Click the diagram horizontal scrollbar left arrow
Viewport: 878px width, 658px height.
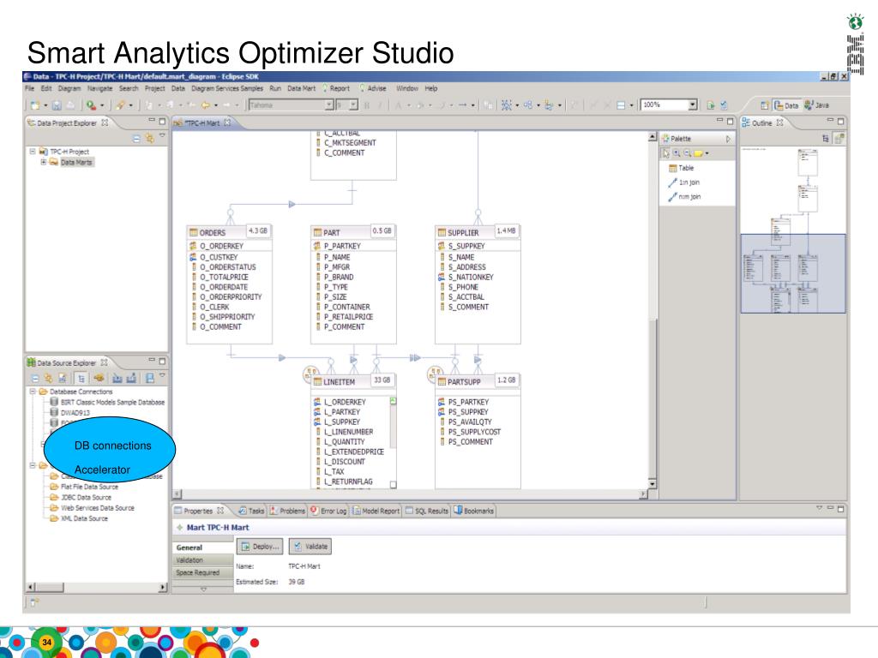coord(177,494)
